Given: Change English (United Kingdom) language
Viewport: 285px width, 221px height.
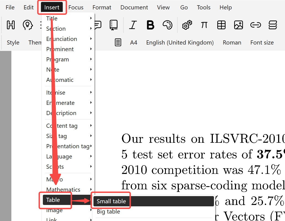Looking at the screenshot, I should coord(180,42).
